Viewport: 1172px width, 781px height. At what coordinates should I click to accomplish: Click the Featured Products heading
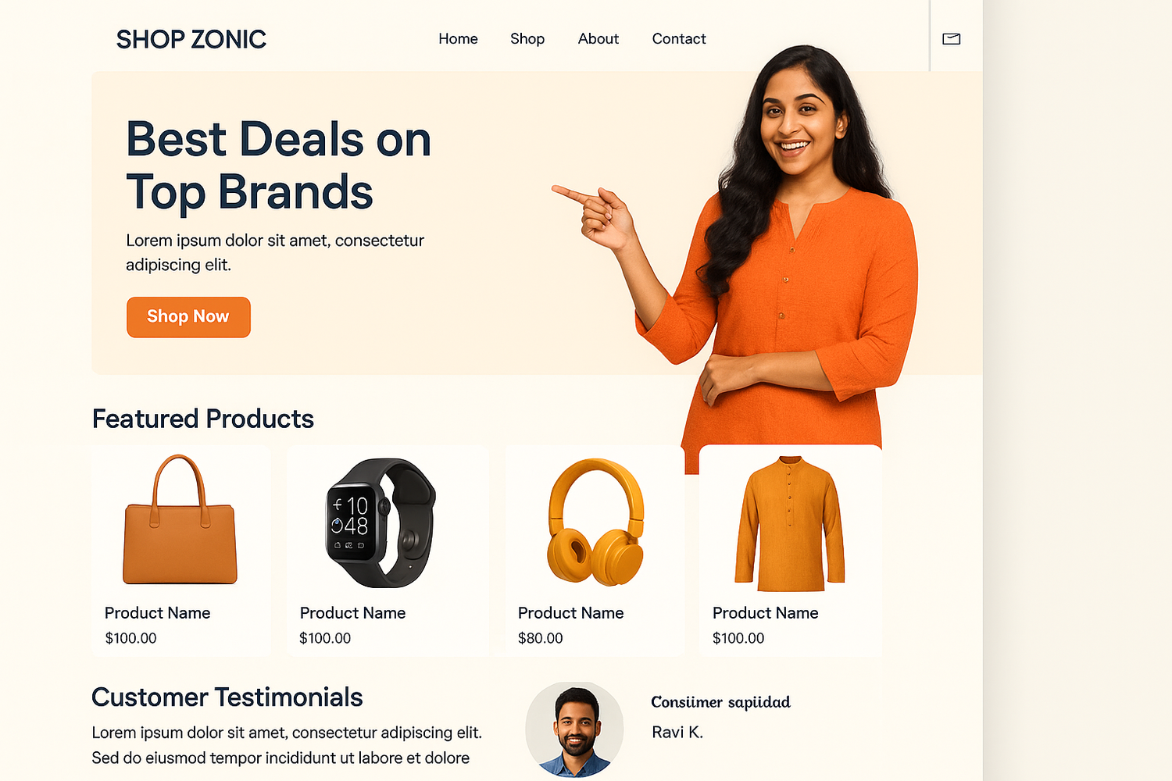pyautogui.click(x=203, y=419)
